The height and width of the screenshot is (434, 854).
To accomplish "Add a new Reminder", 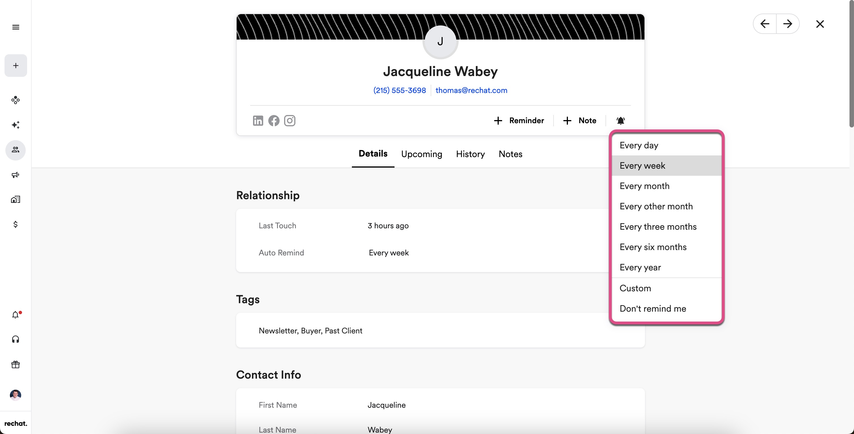I will [519, 120].
